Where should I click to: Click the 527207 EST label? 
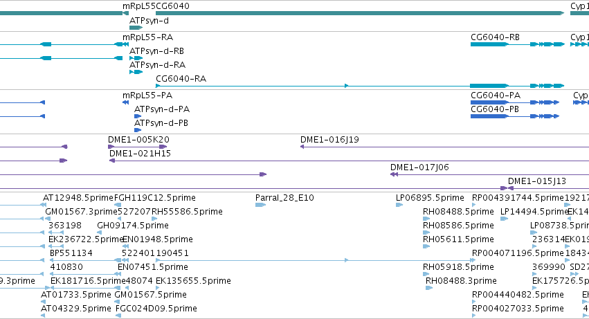134,212
